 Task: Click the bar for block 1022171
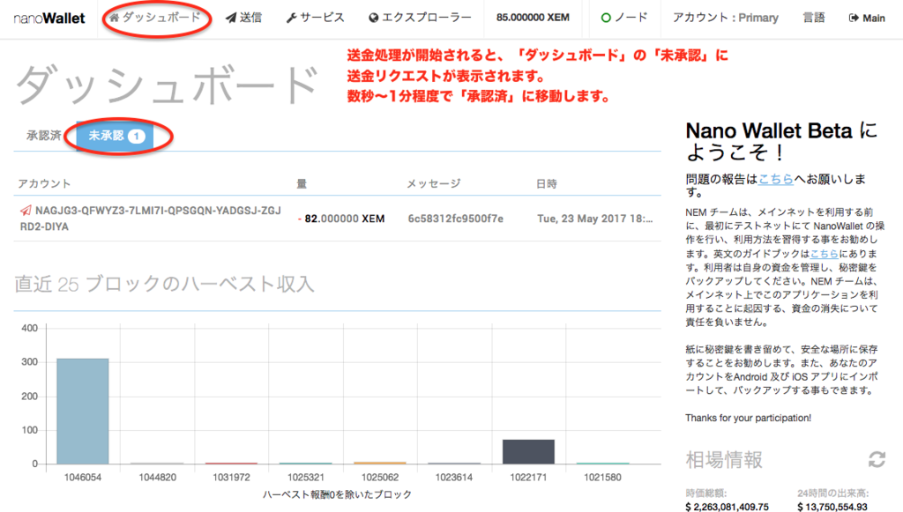pyautogui.click(x=528, y=452)
